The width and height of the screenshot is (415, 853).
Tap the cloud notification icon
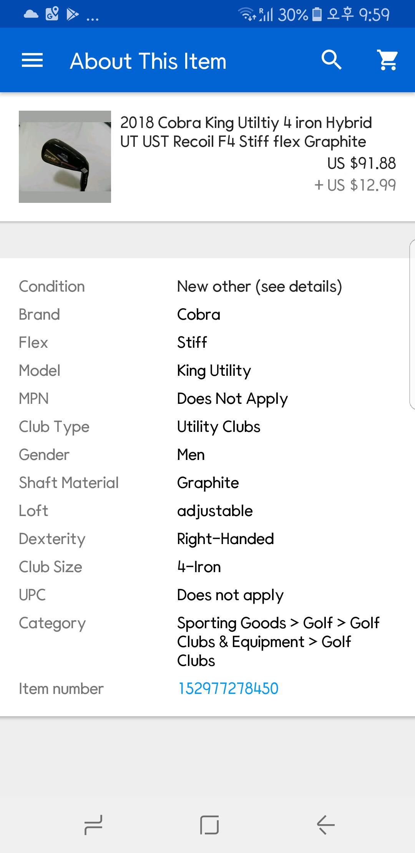click(x=31, y=15)
